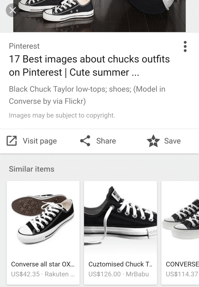
Task: Open the three-dot overflow menu
Action: pyautogui.click(x=185, y=47)
